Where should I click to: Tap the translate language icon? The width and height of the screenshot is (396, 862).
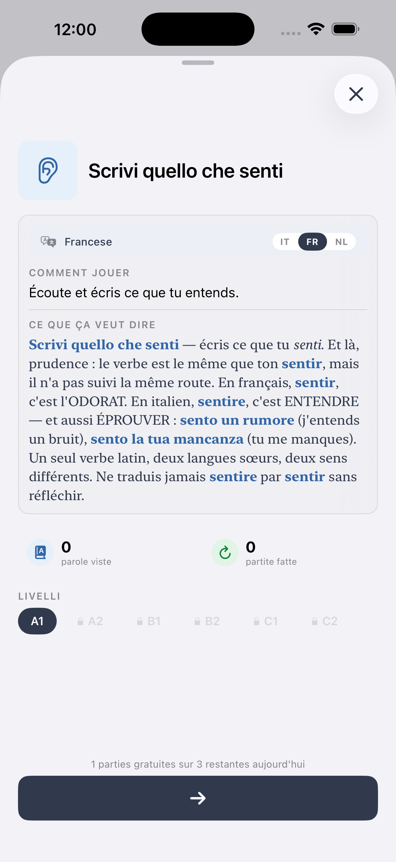point(48,242)
